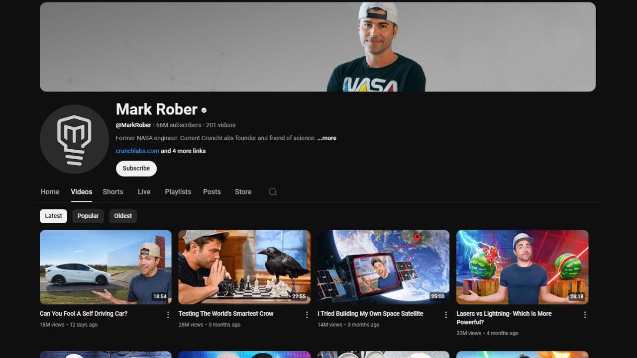Image resolution: width=637 pixels, height=358 pixels.
Task: Switch to the Home tab
Action: [50, 192]
